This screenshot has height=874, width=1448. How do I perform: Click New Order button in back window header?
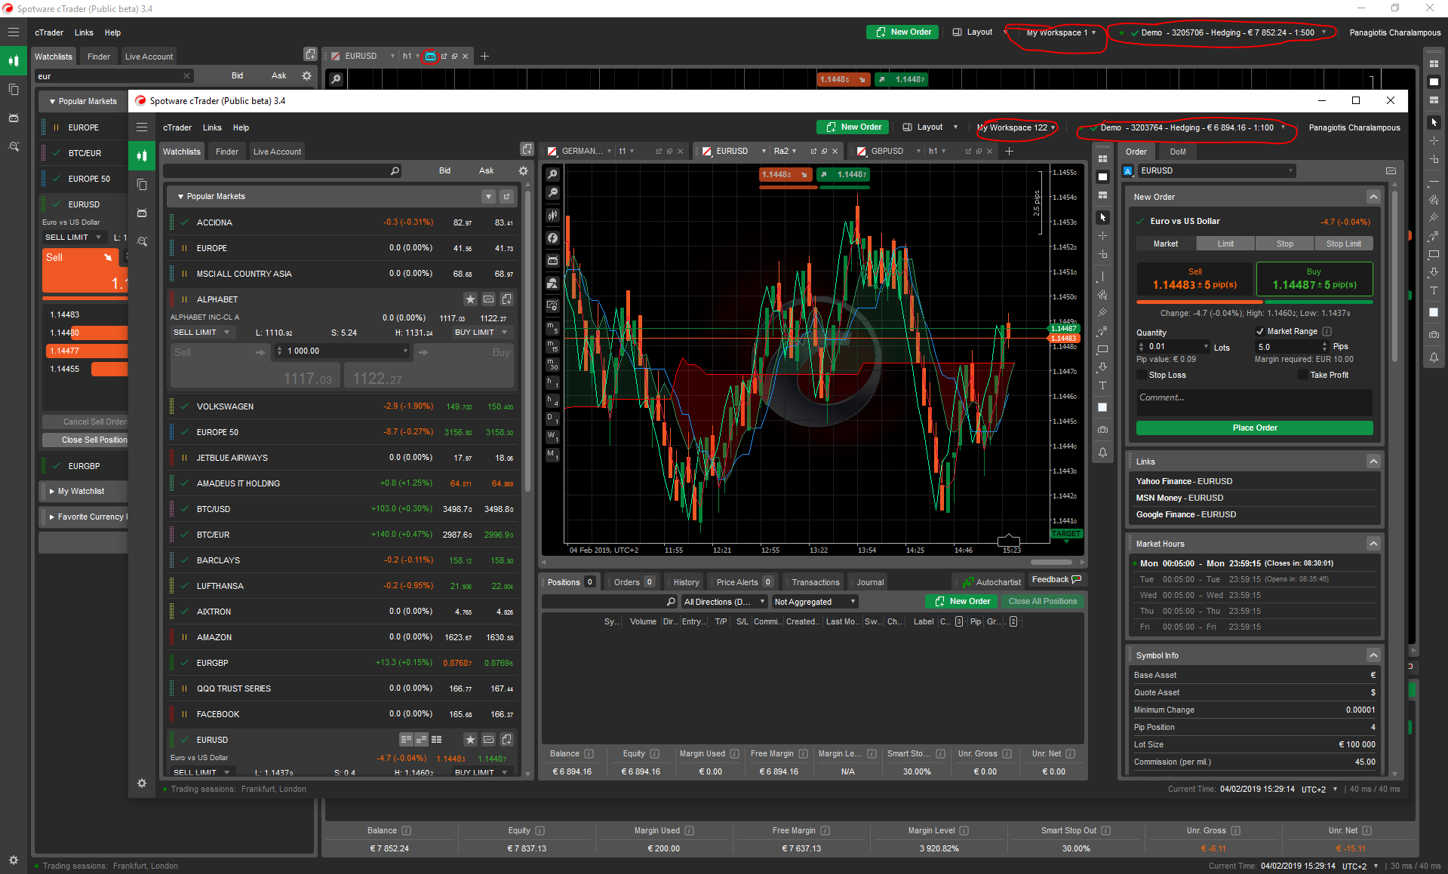pyautogui.click(x=902, y=32)
